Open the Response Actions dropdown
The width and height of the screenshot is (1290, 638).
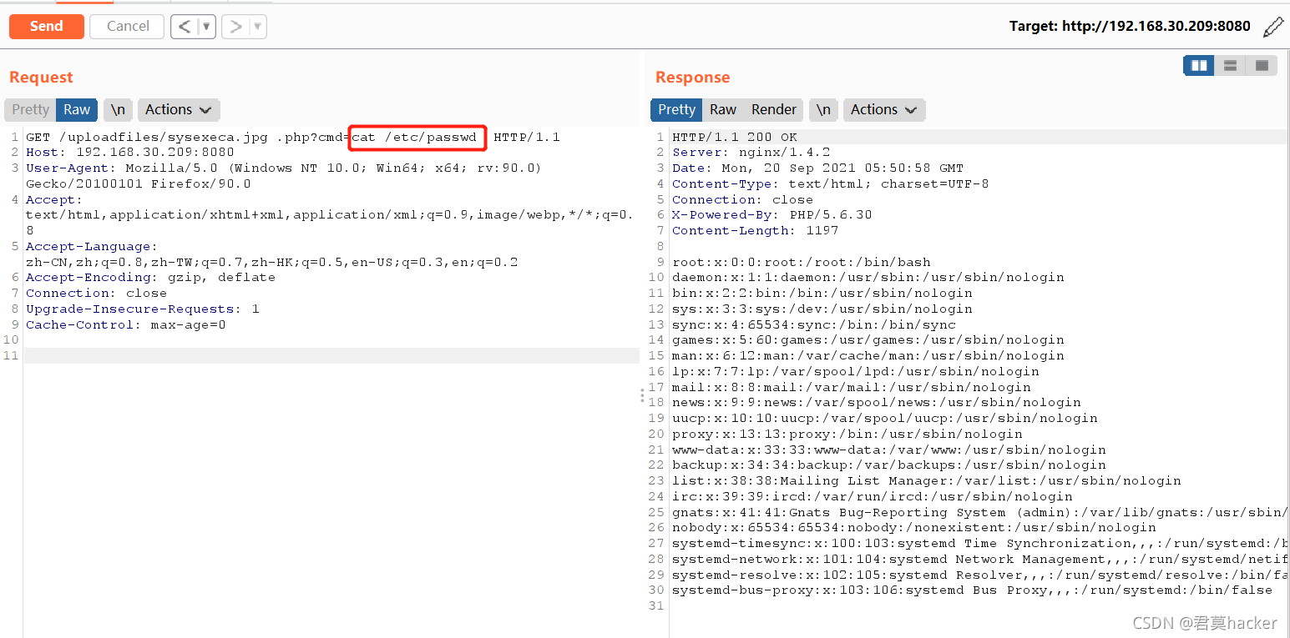coord(883,109)
